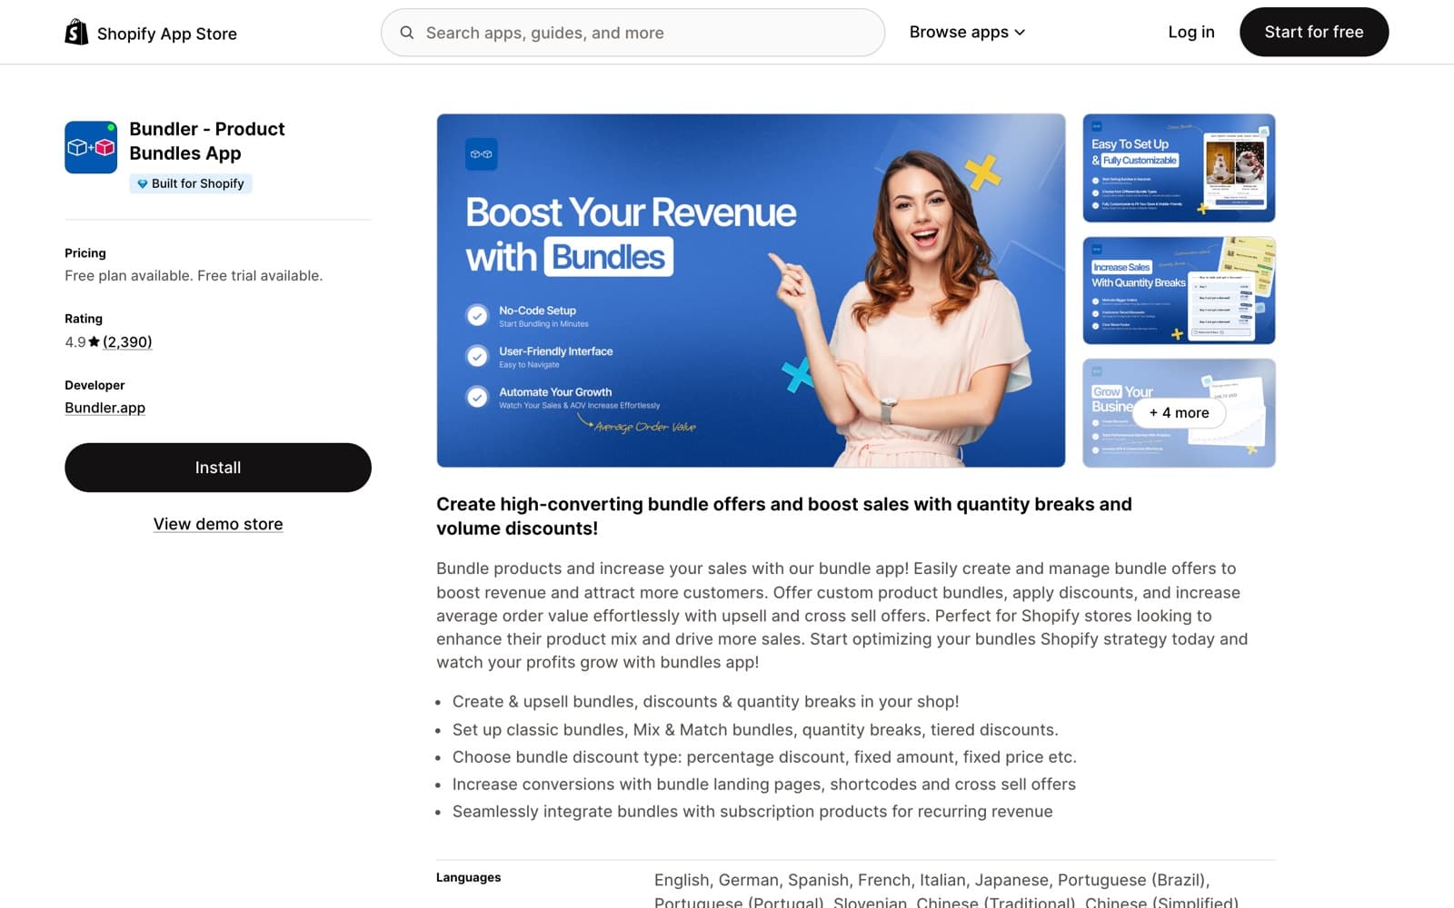Click the bullet about Mix & Match bundles
Screen dimensions: 1454x908
click(755, 730)
